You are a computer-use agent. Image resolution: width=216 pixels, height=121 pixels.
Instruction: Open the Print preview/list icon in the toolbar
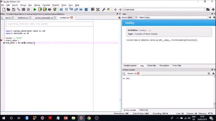tap(23, 9)
